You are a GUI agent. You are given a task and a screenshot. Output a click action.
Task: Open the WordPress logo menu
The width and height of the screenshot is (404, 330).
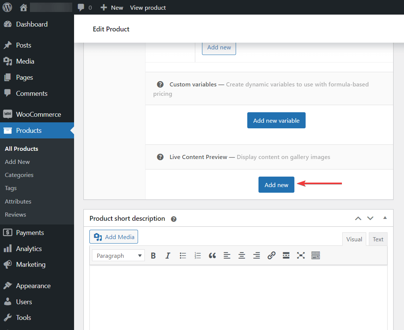tap(7, 7)
